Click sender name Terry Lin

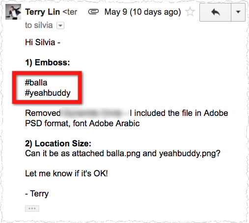[43, 12]
